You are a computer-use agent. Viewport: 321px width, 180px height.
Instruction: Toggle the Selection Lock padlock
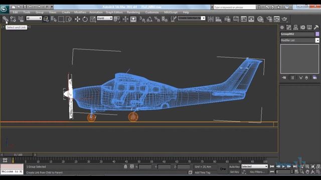click(x=125, y=166)
